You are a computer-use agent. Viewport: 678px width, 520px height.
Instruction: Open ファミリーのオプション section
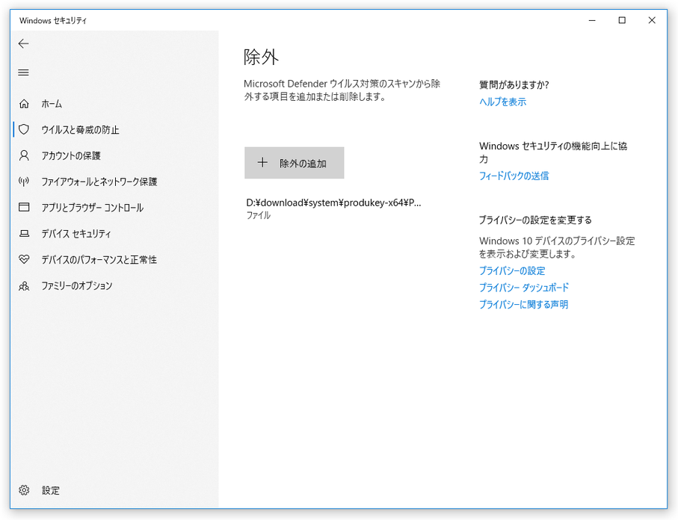[x=77, y=285]
